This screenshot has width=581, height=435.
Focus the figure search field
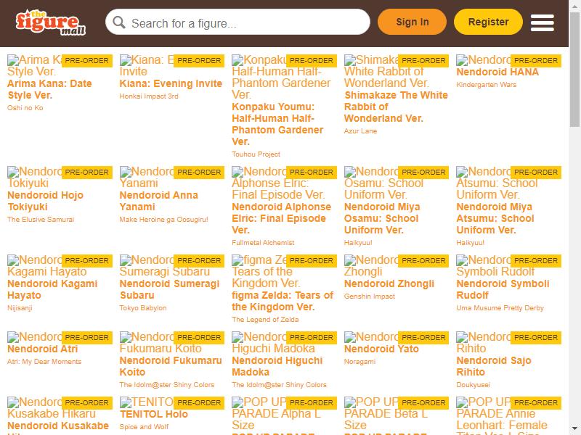tap(237, 22)
